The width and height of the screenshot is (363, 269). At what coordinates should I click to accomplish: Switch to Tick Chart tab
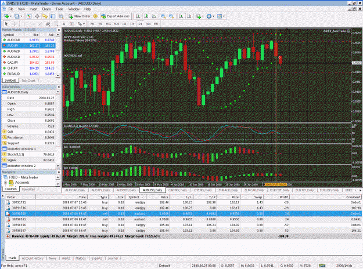pos(28,81)
